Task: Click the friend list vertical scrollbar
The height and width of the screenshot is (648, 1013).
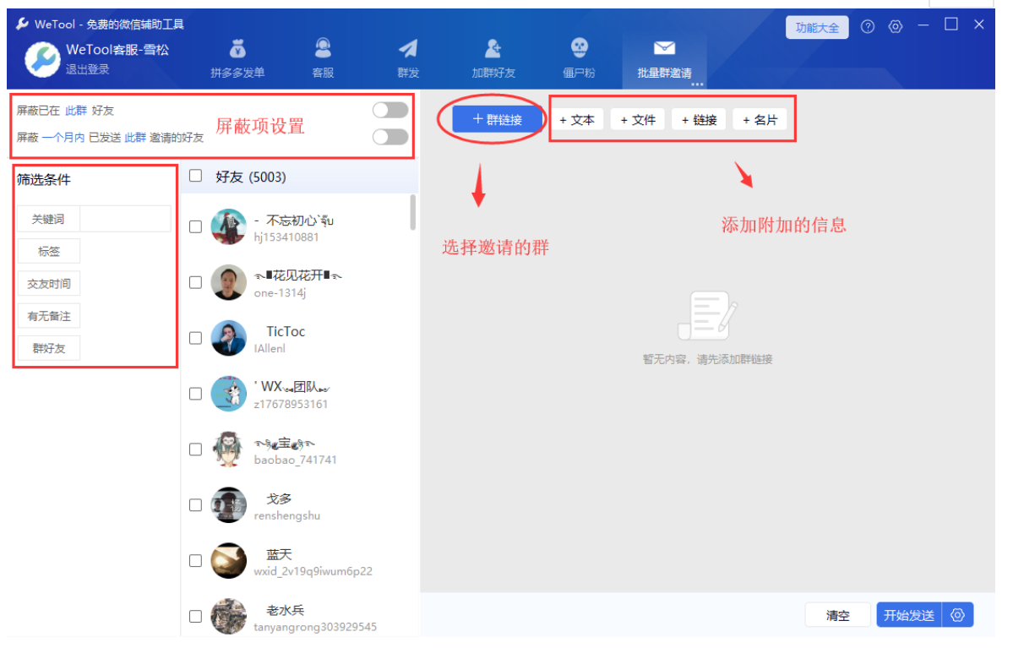Action: pos(413,213)
